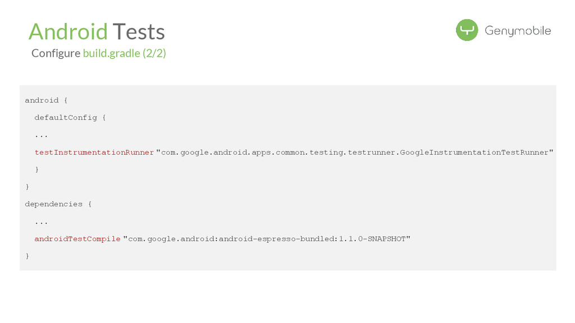Click the red androidTestCompile keyword
The height and width of the screenshot is (323, 575).
77,239
